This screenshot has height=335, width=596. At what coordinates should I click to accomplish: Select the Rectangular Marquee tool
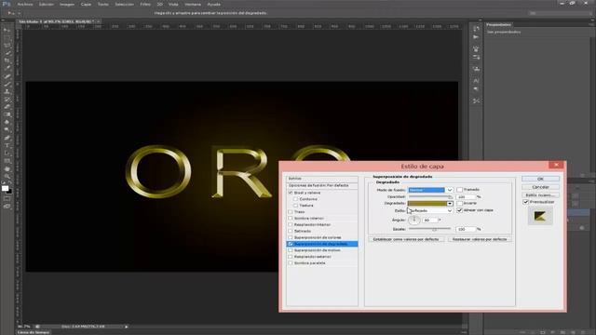coord(7,37)
